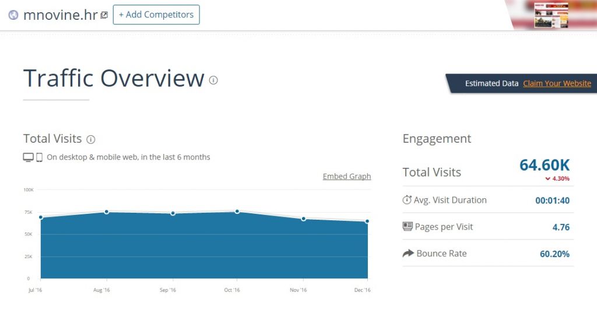
Task: Click the info icon beside Total Visits heading
Action: (x=90, y=139)
